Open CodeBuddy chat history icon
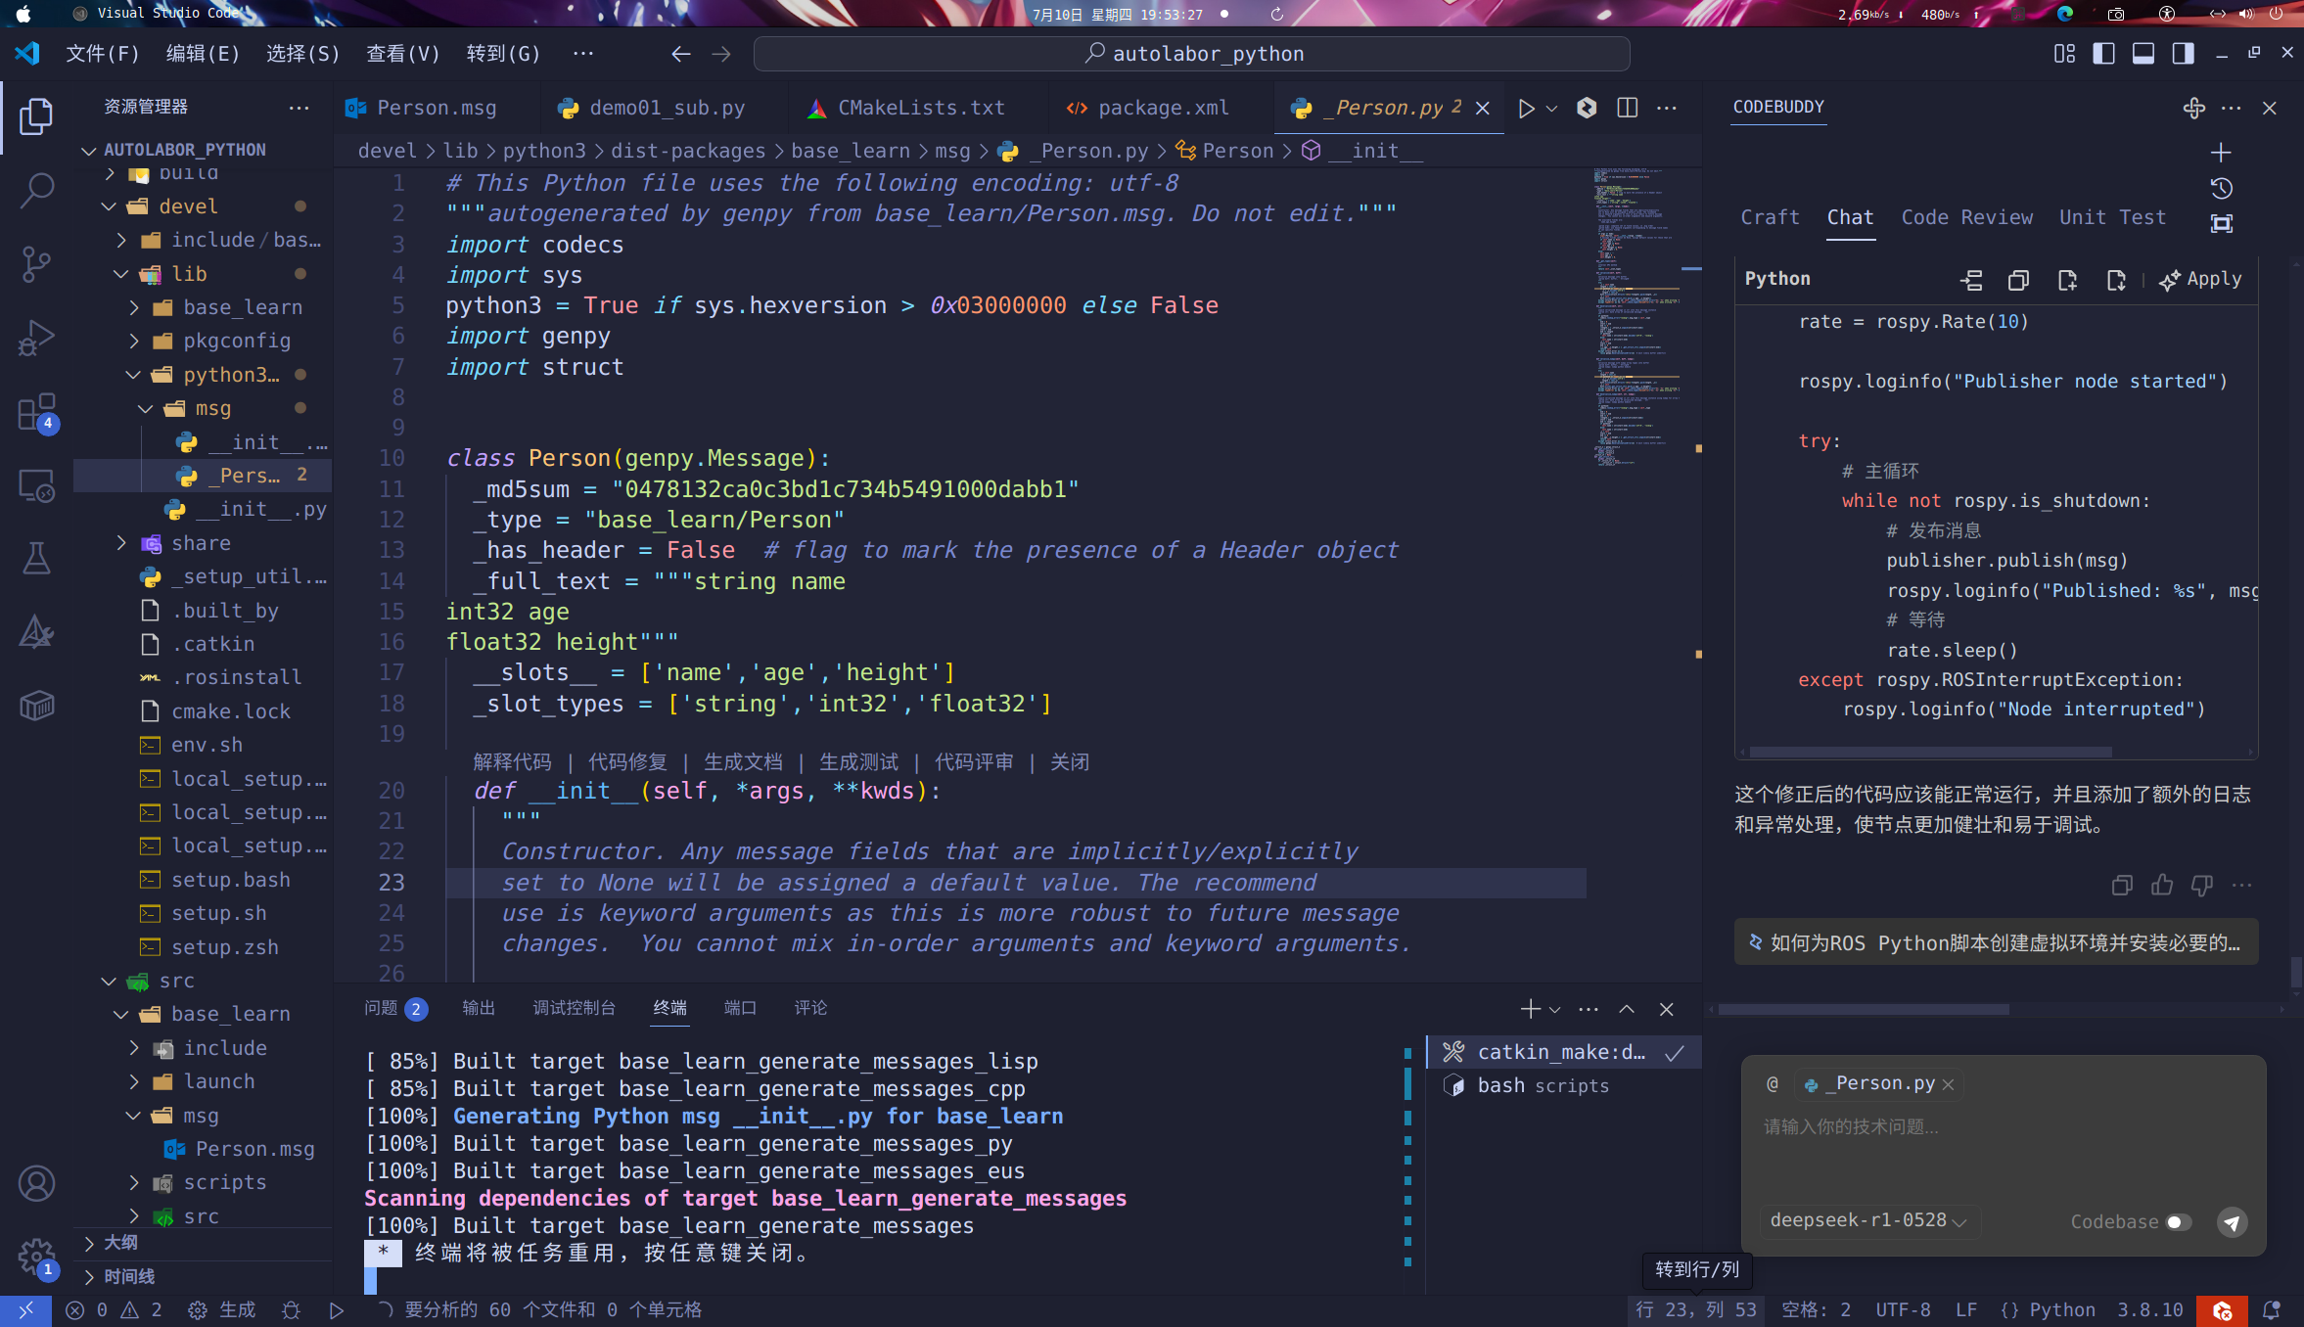 click(x=2221, y=188)
